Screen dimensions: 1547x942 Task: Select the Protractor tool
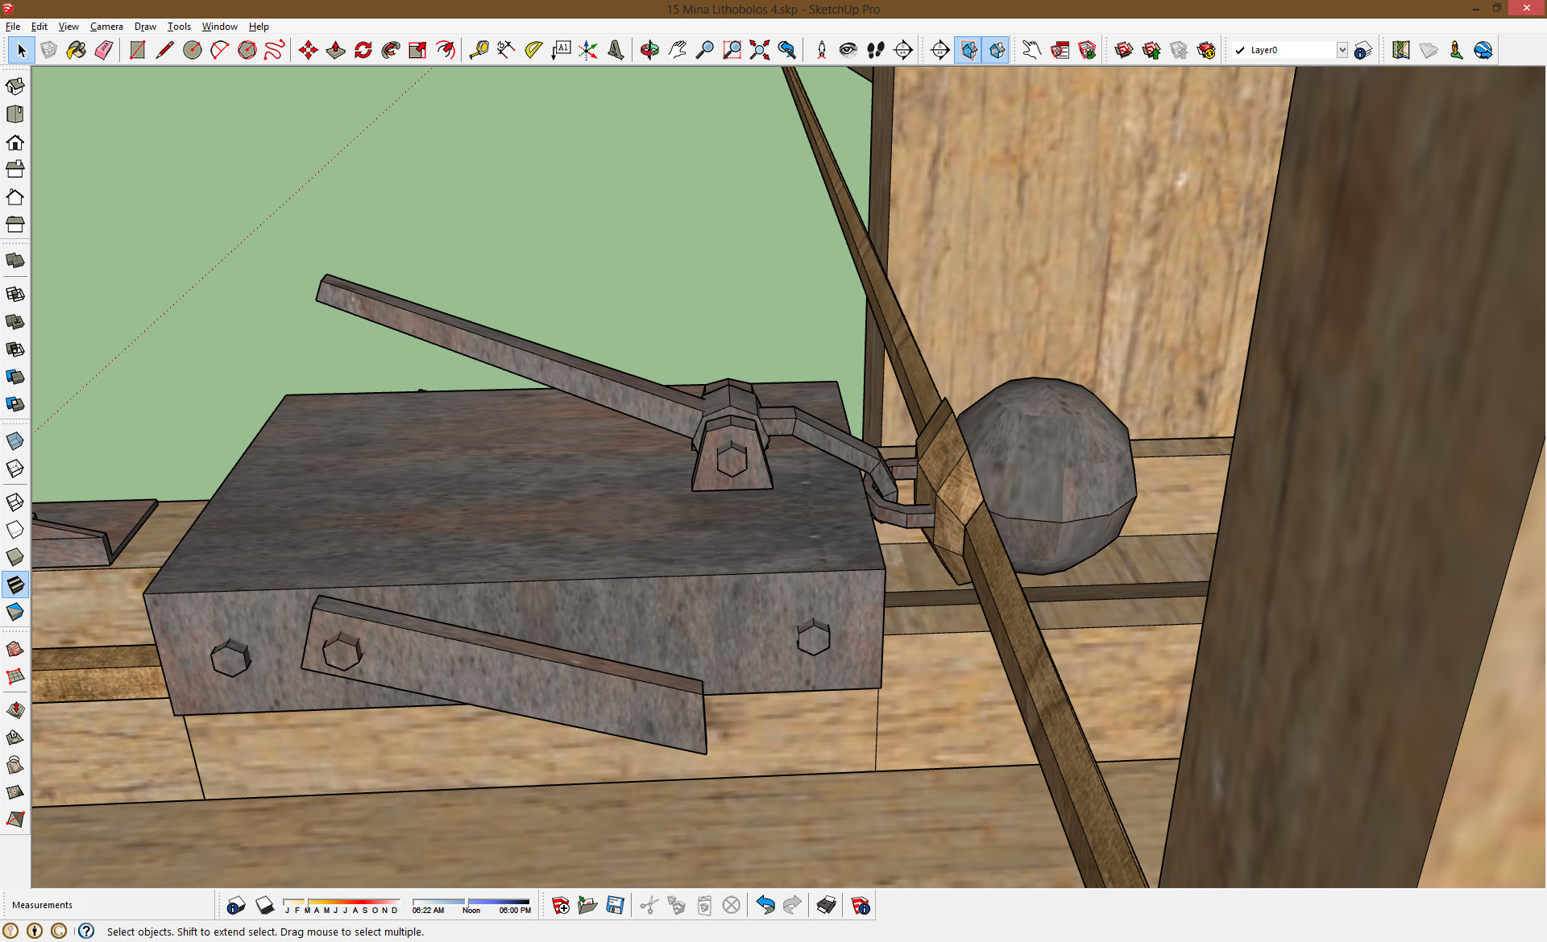[533, 50]
